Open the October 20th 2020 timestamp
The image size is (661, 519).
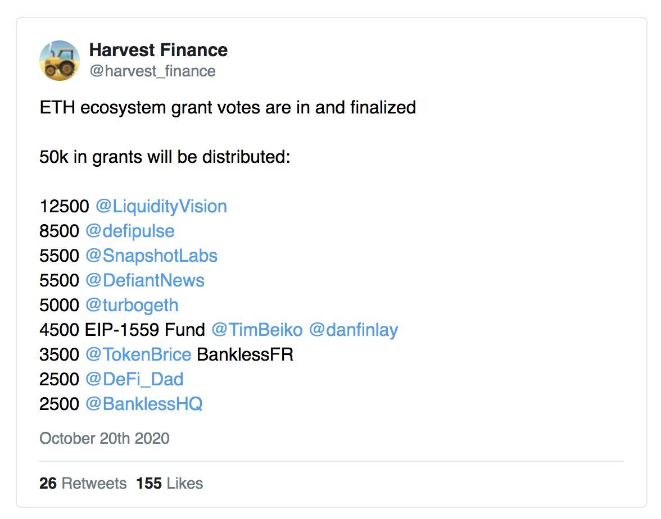click(105, 439)
